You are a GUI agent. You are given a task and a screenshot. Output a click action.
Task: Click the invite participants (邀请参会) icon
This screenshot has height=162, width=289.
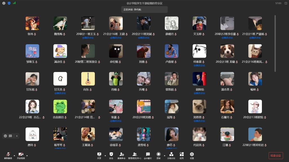click(122, 155)
